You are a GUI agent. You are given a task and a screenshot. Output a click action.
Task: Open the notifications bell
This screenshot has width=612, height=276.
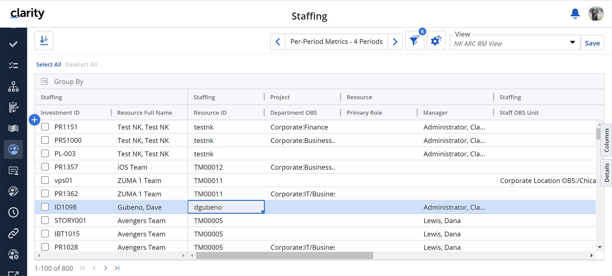[575, 14]
